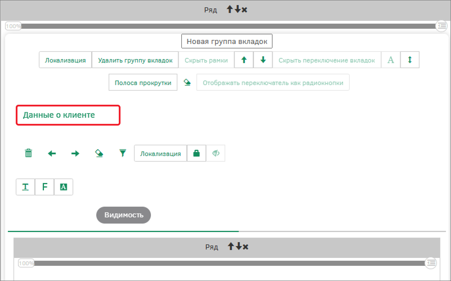Image resolution: width=451 pixels, height=281 pixels.
Task: Click the boxed A text color icon
Action: click(64, 187)
